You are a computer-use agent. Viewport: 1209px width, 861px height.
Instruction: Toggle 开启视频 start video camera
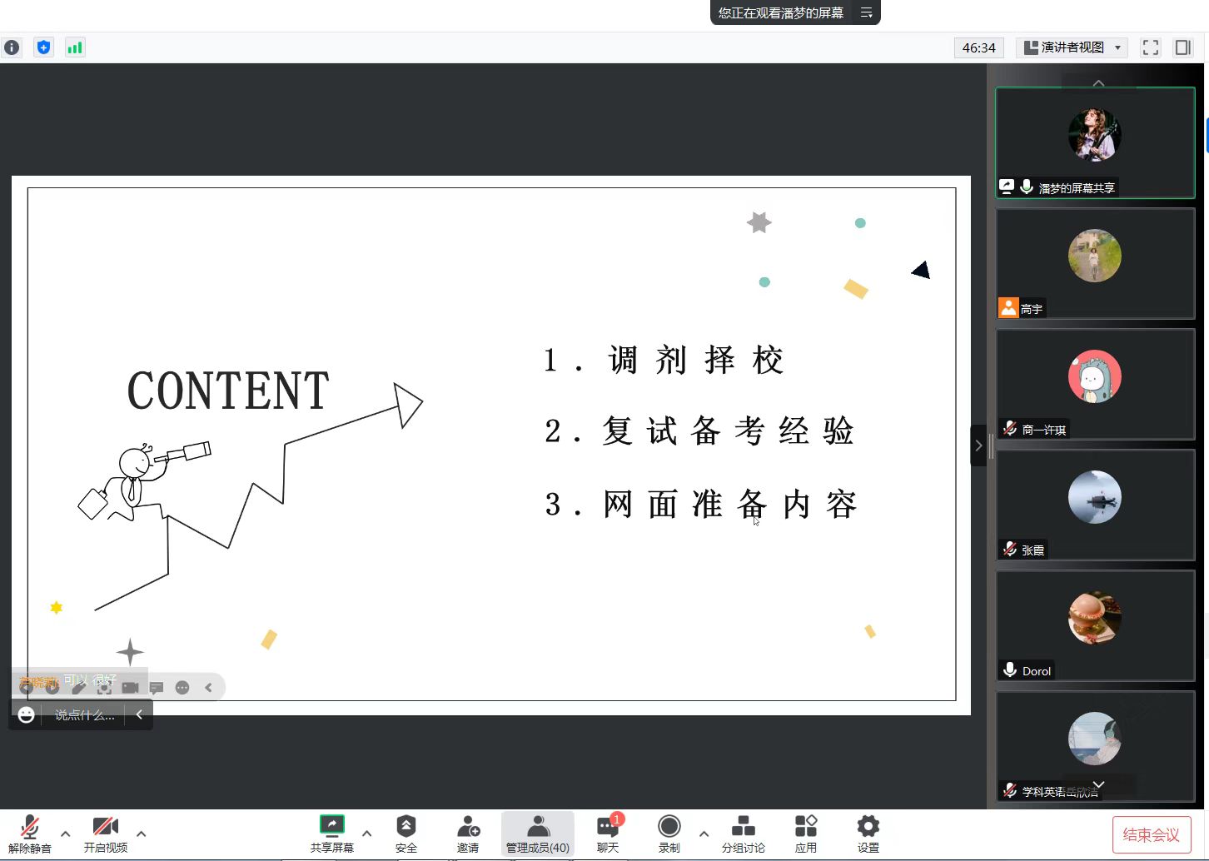tap(105, 833)
